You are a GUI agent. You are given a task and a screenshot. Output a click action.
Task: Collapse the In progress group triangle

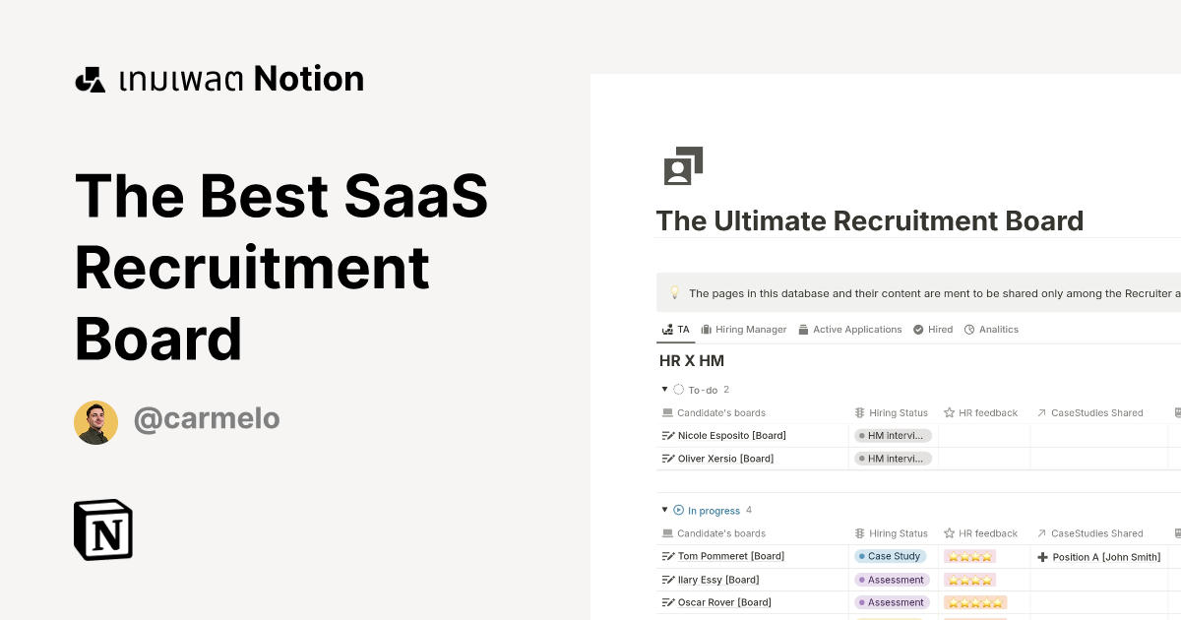[x=664, y=511]
